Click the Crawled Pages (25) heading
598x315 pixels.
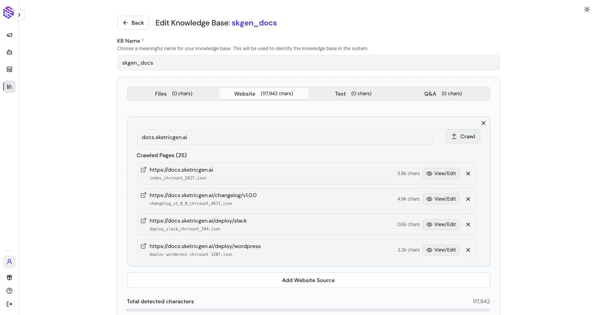pos(162,155)
